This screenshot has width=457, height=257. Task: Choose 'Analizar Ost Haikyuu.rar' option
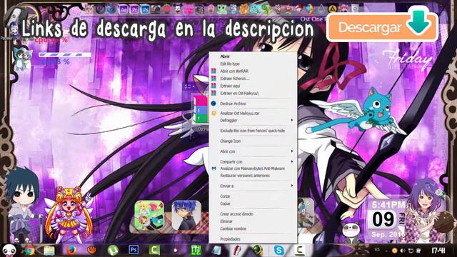253,113
